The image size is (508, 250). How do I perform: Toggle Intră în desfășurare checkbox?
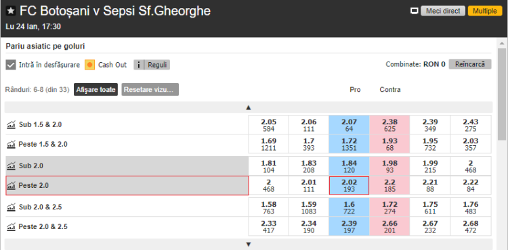coord(11,65)
